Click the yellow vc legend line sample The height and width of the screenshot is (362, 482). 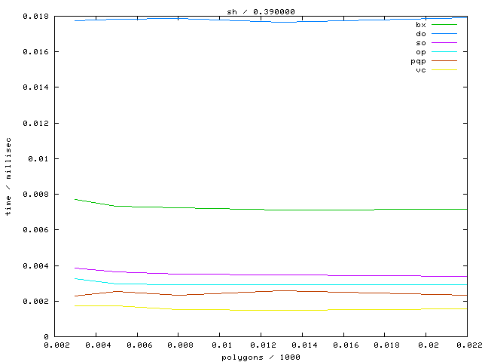tap(444, 70)
